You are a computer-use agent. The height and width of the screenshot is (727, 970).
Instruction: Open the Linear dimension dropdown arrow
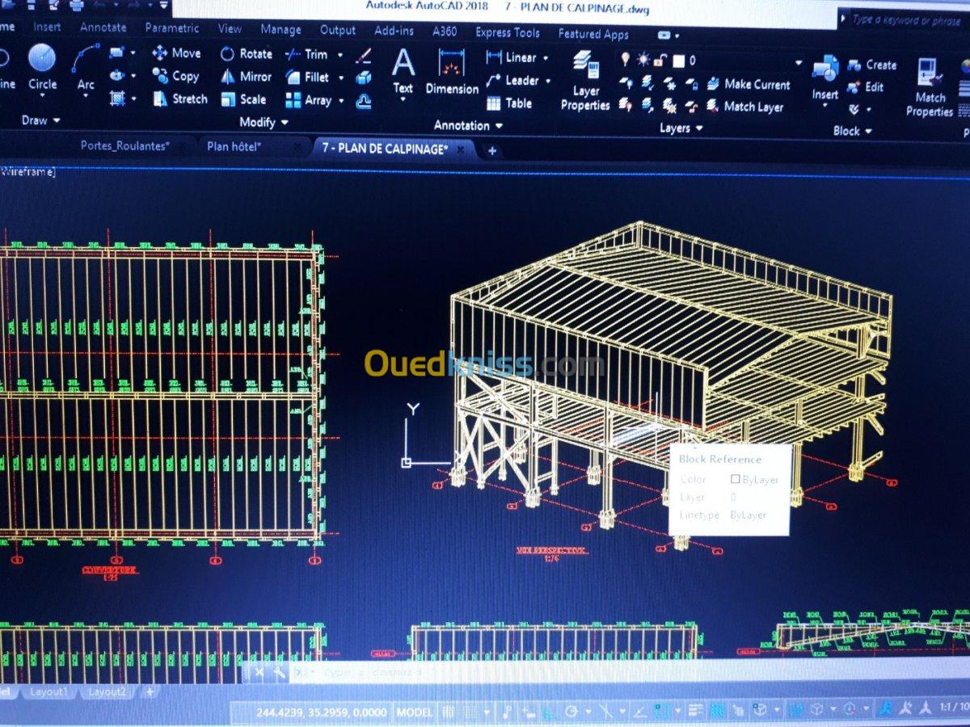pos(546,58)
